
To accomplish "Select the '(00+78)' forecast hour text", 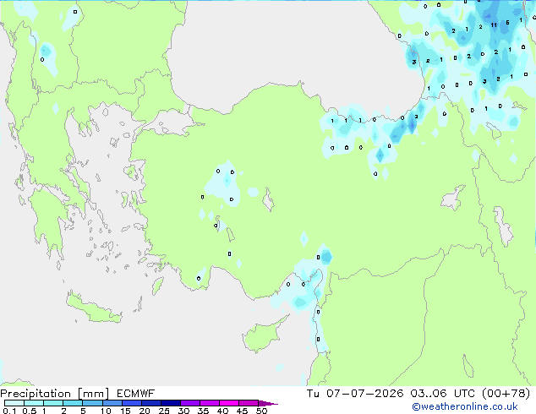I will [506, 394].
